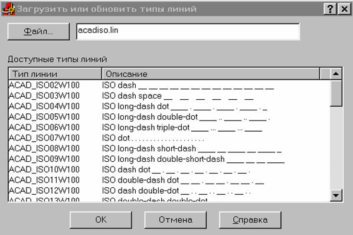Sort by the Описание column header
Screen dimensions: 353x235
[211, 74]
